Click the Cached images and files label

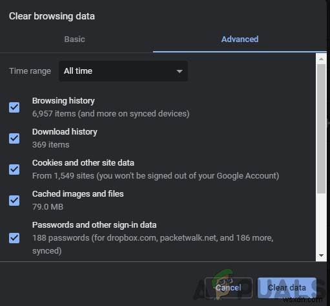tap(77, 194)
